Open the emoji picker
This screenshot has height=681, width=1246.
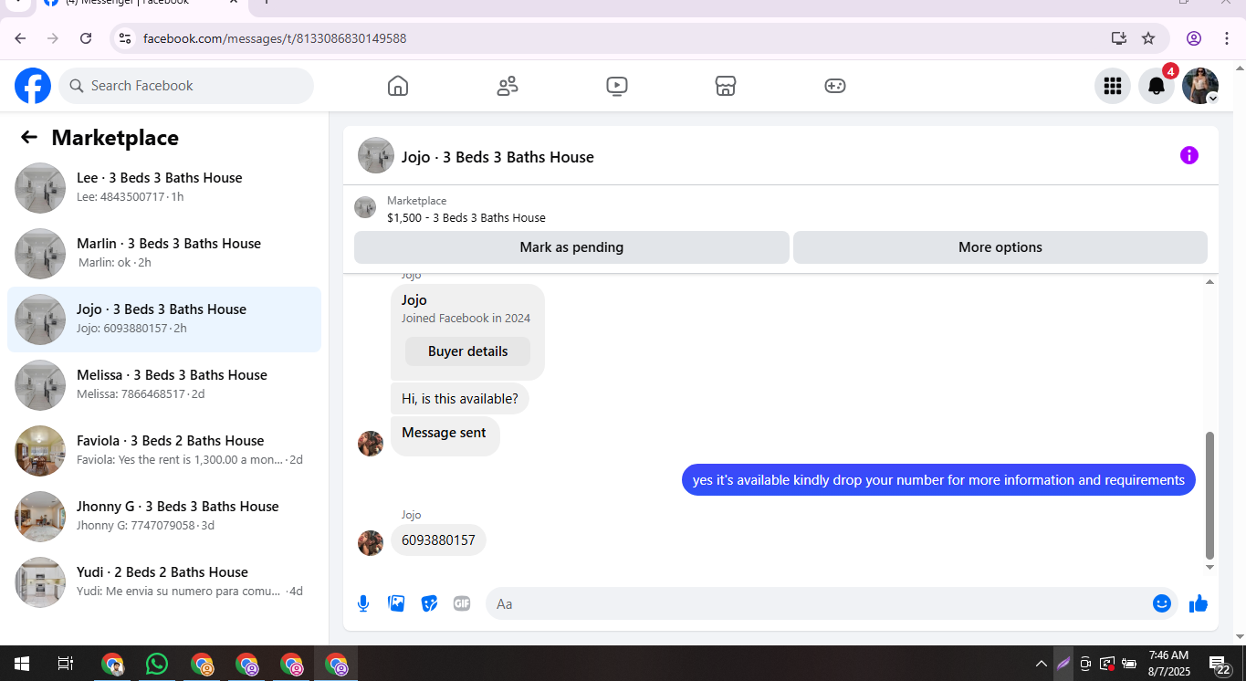[1162, 603]
